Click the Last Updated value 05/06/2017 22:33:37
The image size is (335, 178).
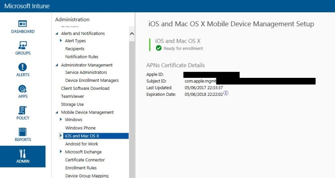point(204,88)
